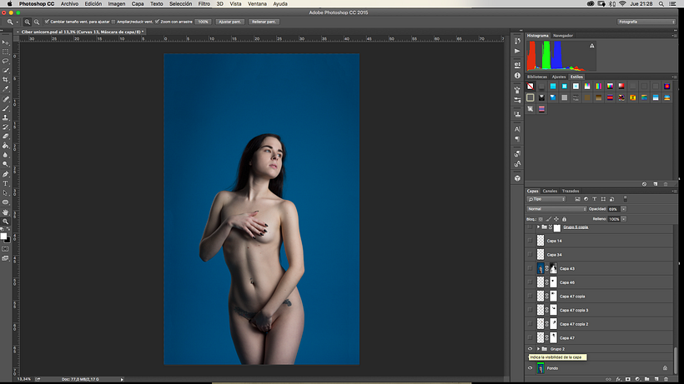The image size is (684, 384).
Task: Open the Tipo layer filter dropdown
Action: [546, 199]
